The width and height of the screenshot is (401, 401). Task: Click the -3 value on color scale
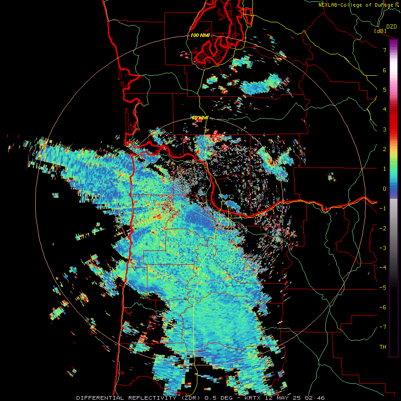click(383, 248)
